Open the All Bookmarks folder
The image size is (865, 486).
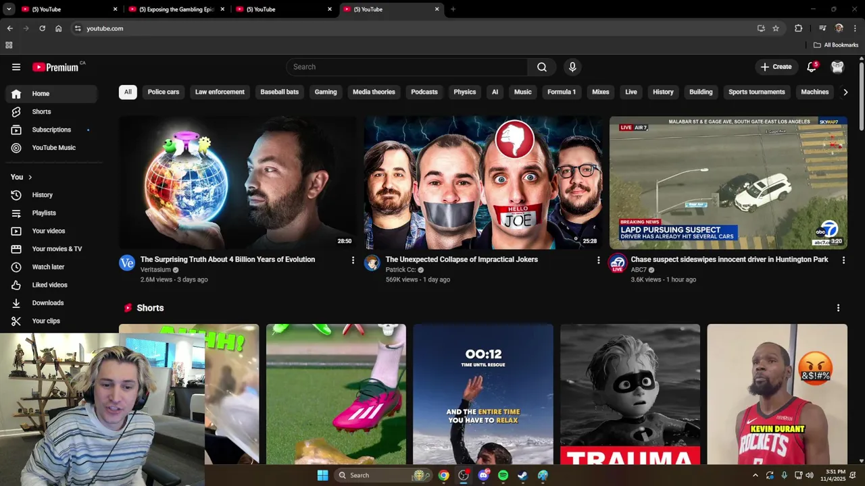coord(836,45)
